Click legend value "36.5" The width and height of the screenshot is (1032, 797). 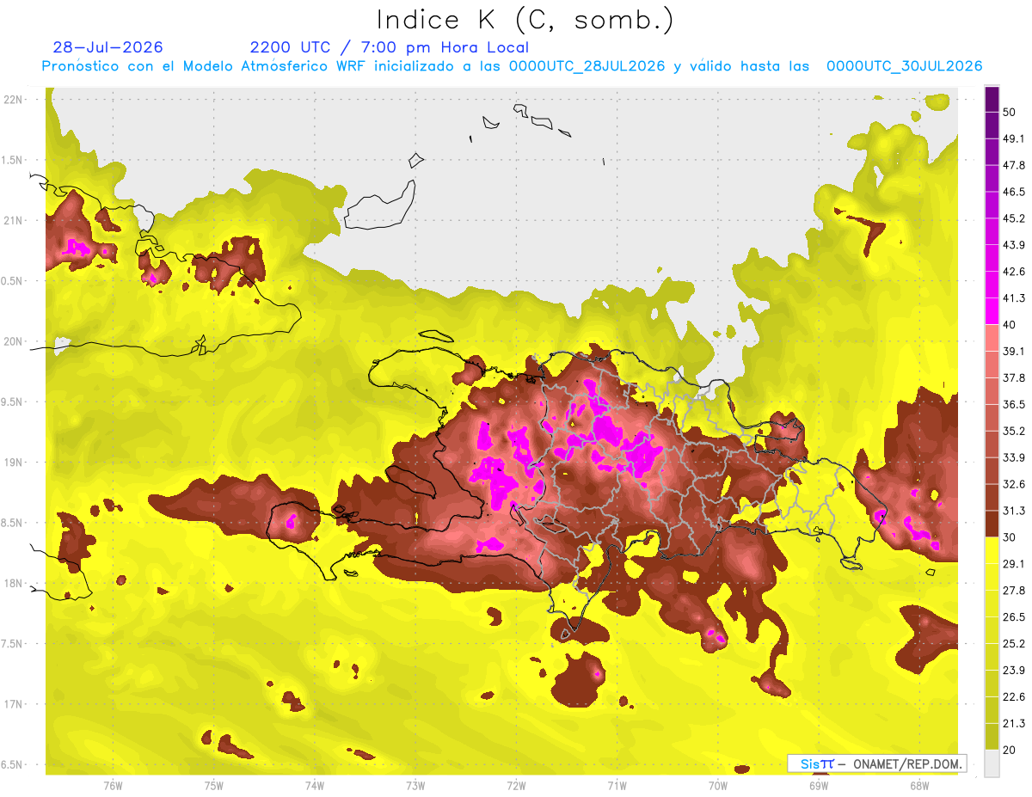[1013, 404]
